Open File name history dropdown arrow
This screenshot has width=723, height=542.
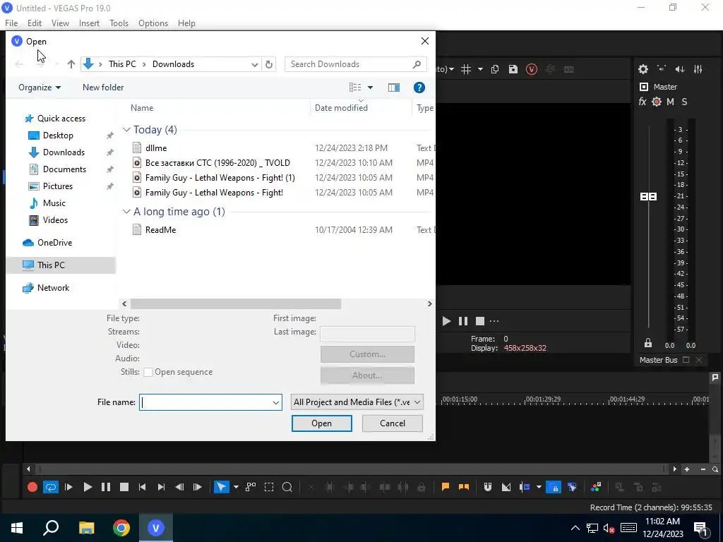pyautogui.click(x=276, y=402)
